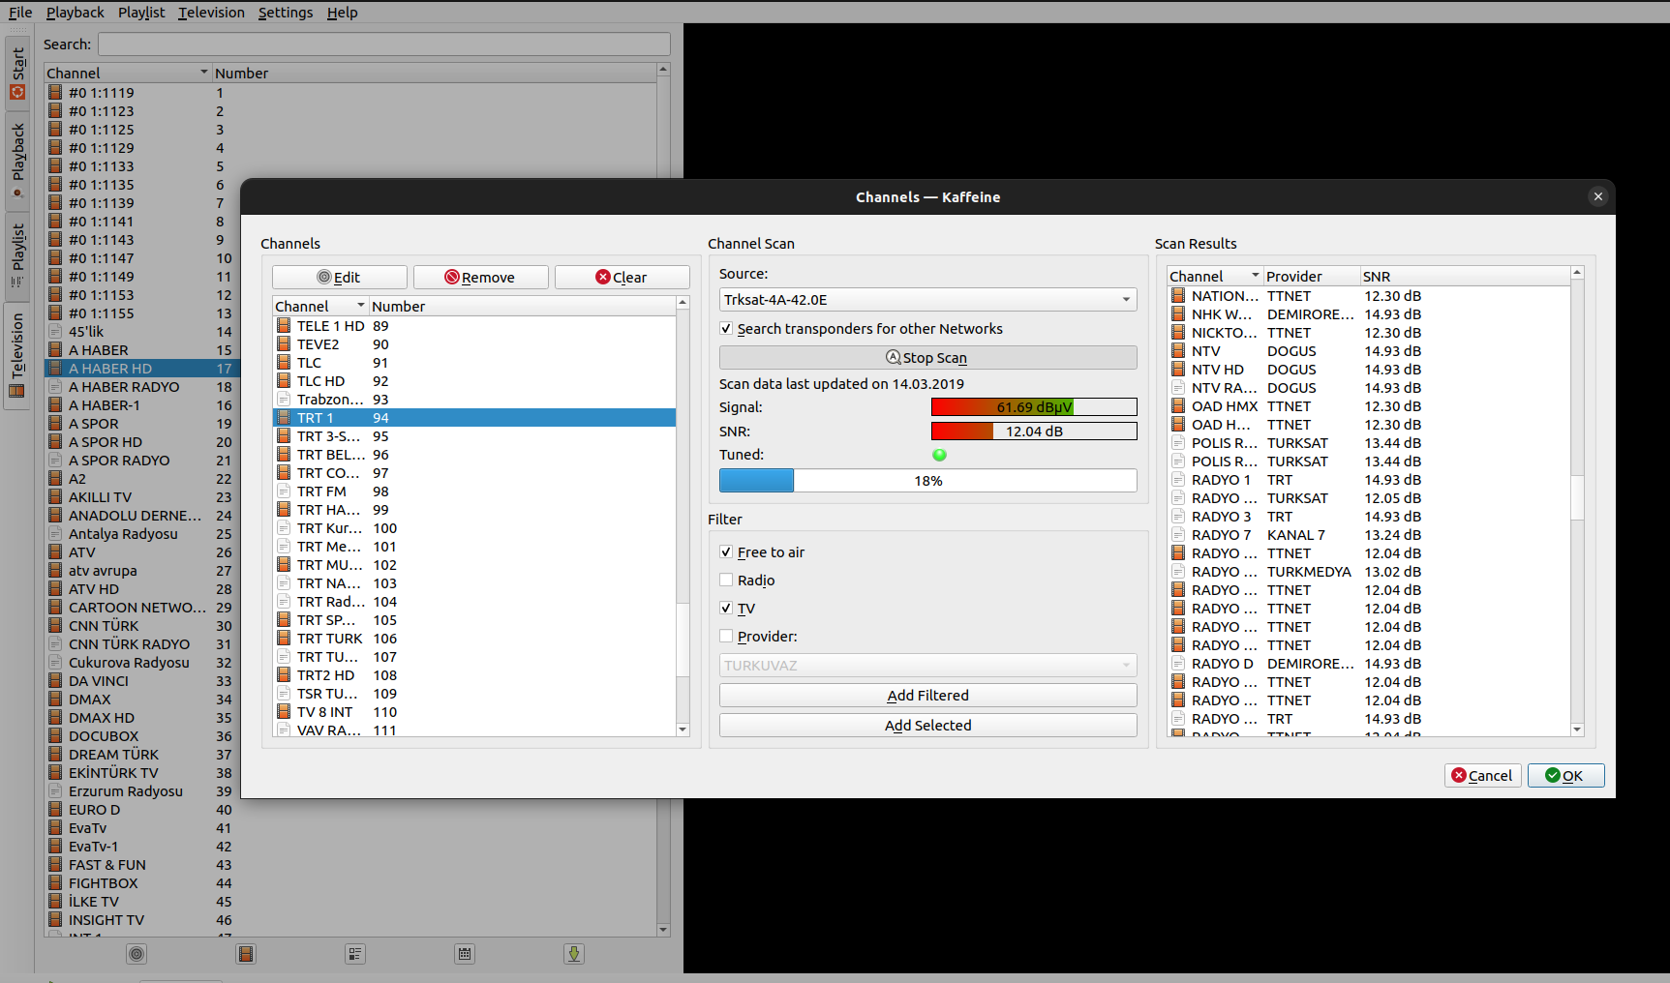Screen dimensions: 1670x983
Task: Cancel the Channels dialog
Action: (x=1483, y=776)
